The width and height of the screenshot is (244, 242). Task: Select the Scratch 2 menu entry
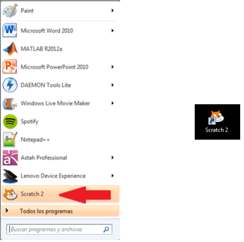click(x=60, y=194)
